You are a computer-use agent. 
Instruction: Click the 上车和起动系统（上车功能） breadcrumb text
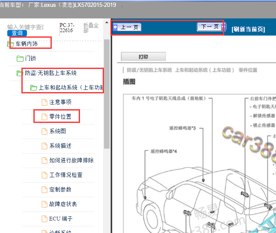[x=205, y=70]
